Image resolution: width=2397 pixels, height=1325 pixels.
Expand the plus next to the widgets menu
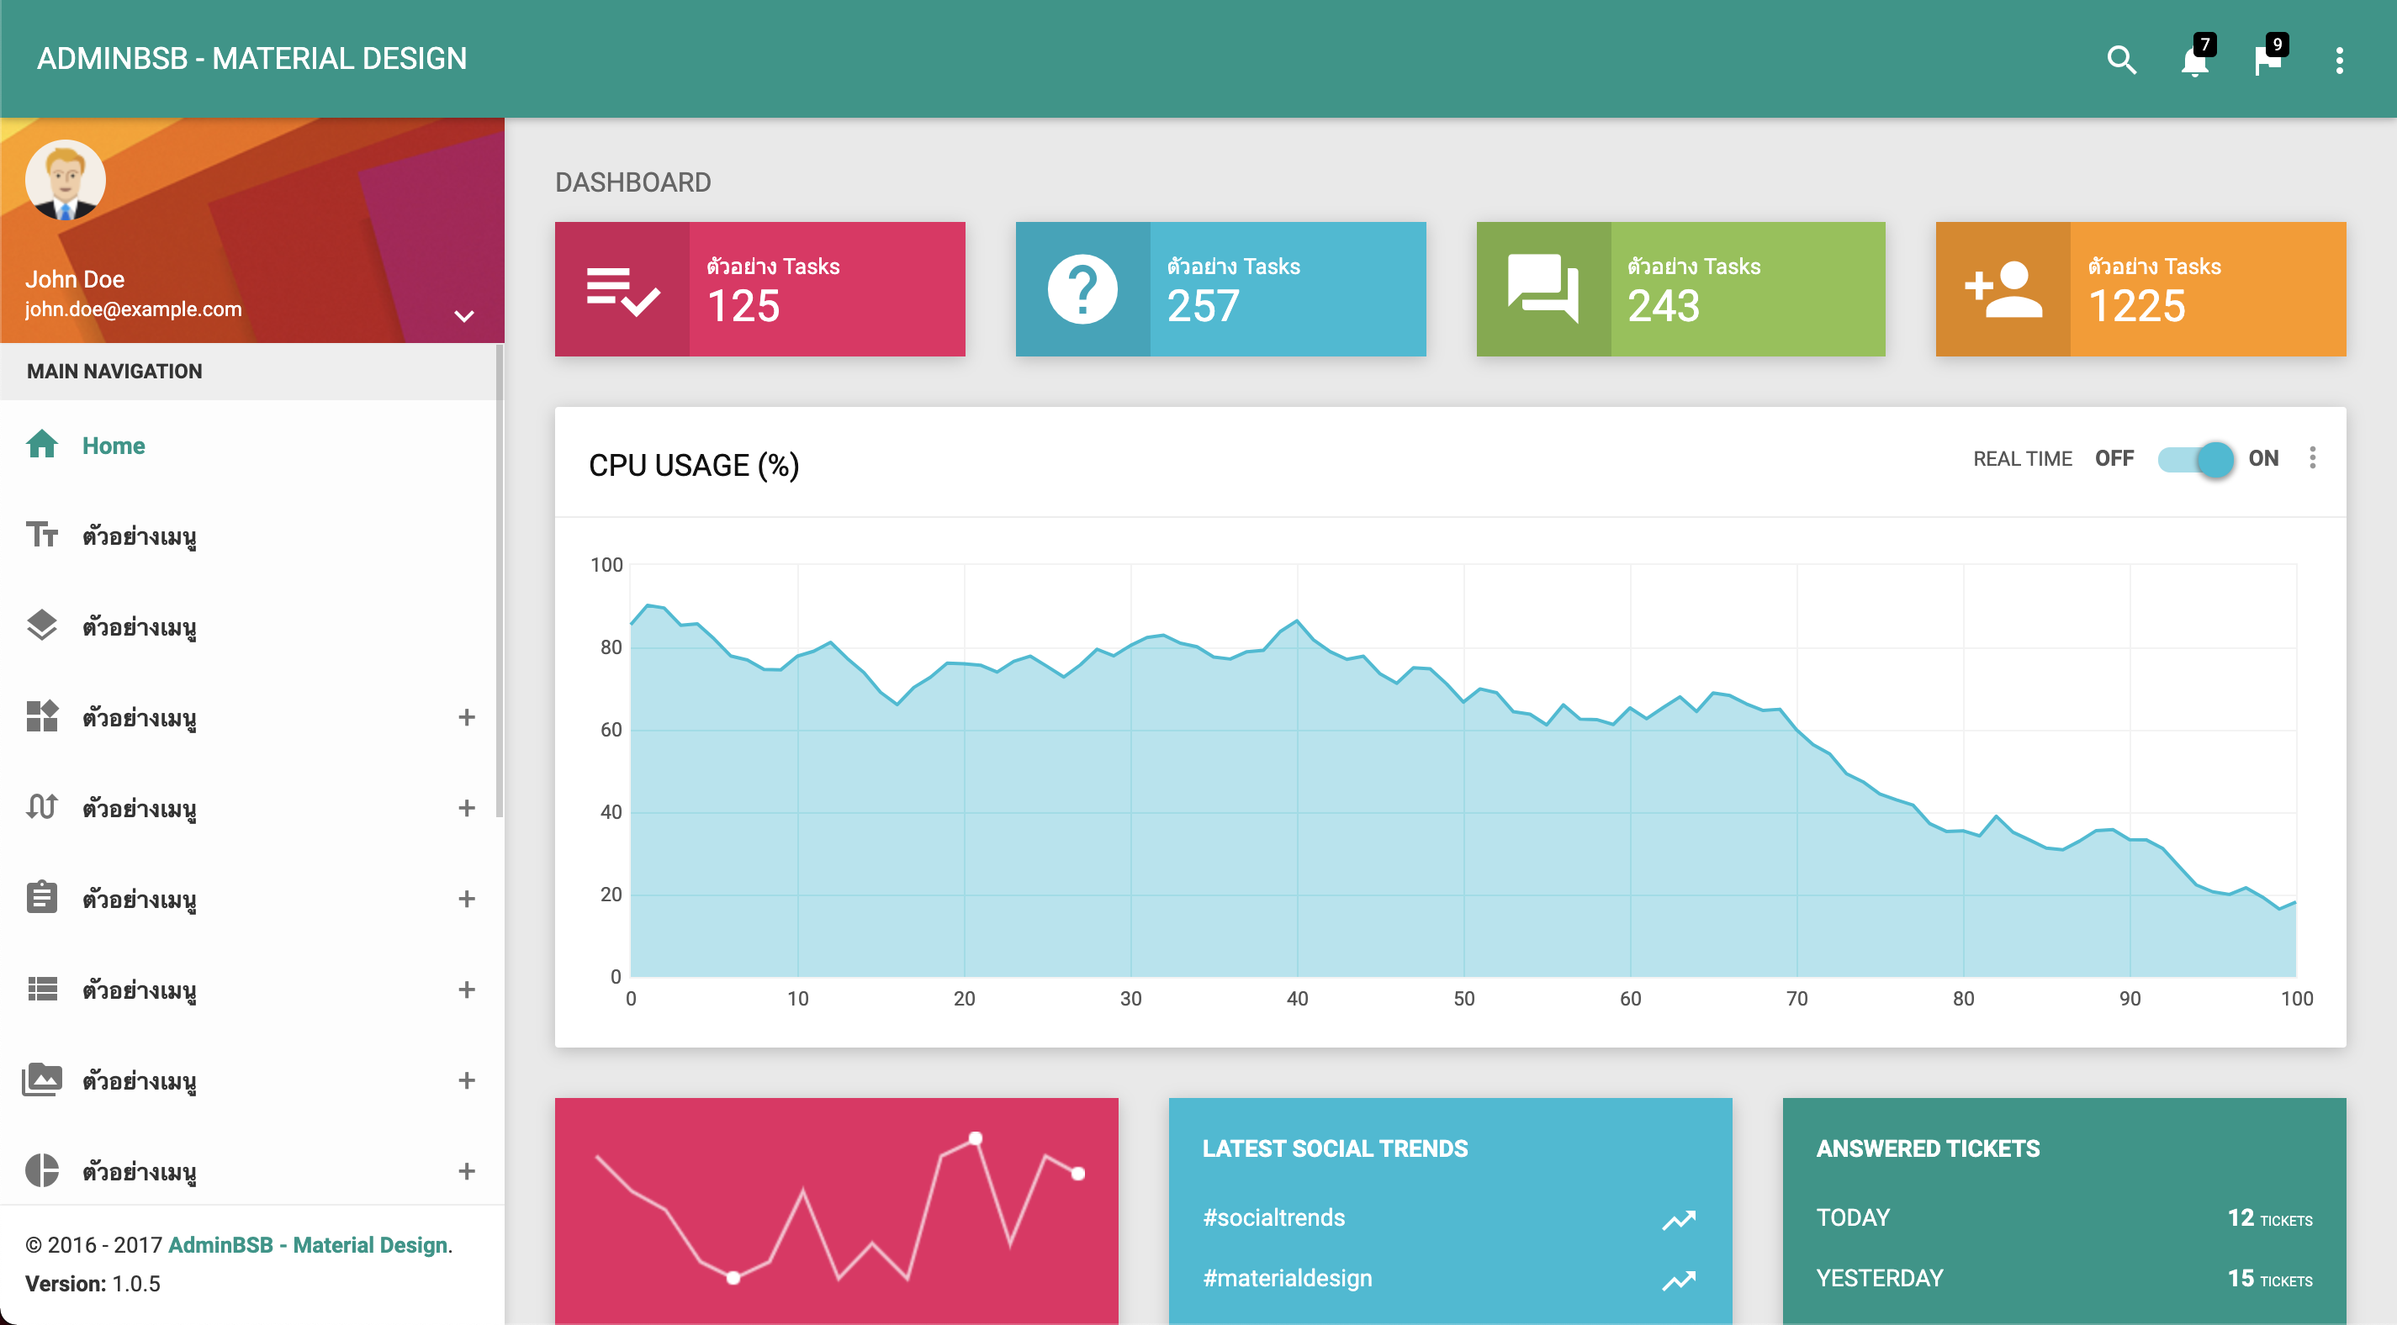467,717
